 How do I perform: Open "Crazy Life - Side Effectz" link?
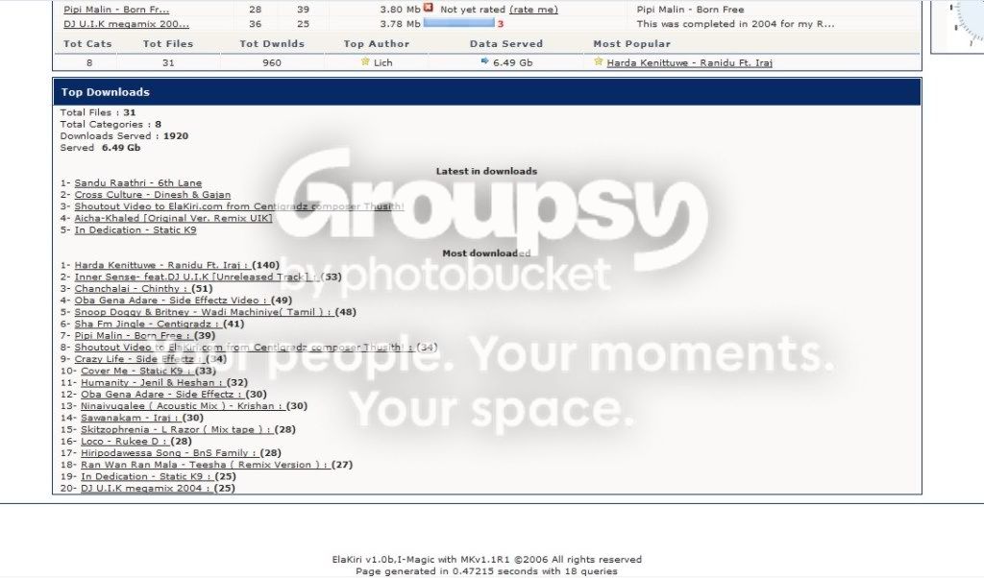(x=138, y=359)
